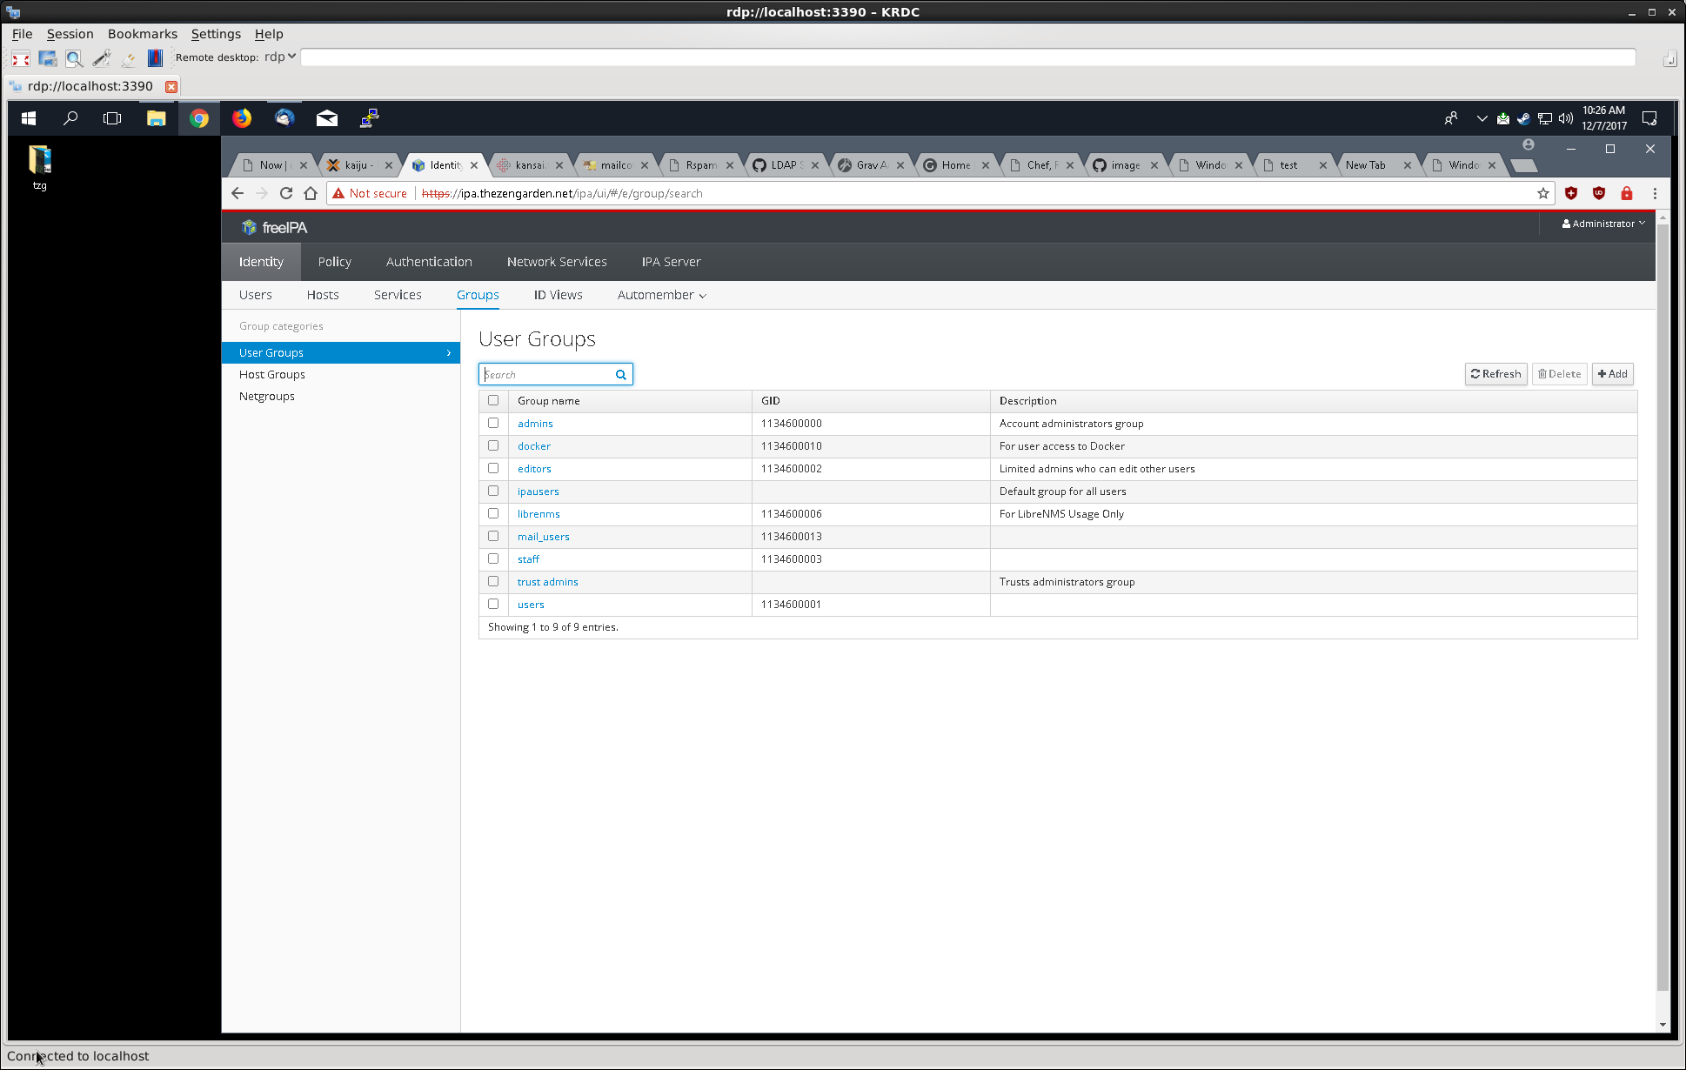This screenshot has width=1686, height=1070.
Task: Select Host Groups in sidebar
Action: click(x=272, y=375)
